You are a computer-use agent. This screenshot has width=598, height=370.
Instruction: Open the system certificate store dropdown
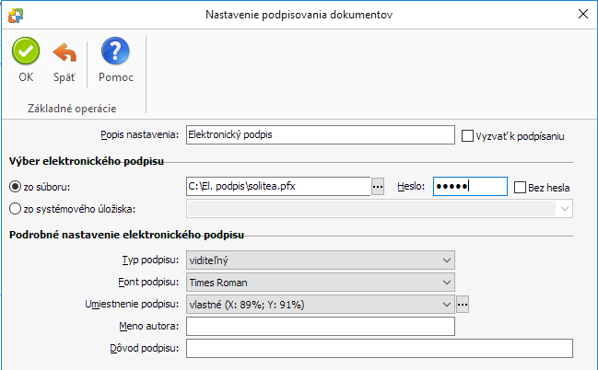tap(380, 209)
